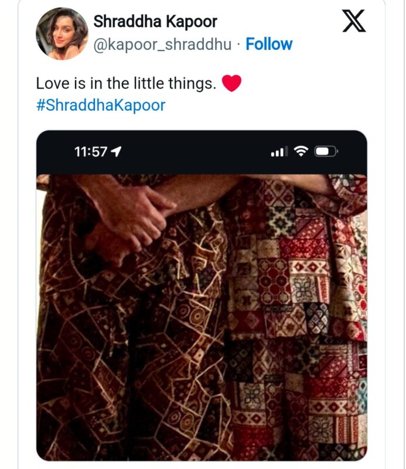
Task: Click the word "Love" in the tweet
Action: tap(53, 83)
